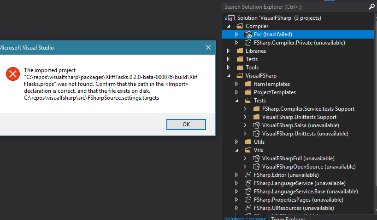
Task: Select the Fsc (load failed) item
Action: [x=298, y=34]
